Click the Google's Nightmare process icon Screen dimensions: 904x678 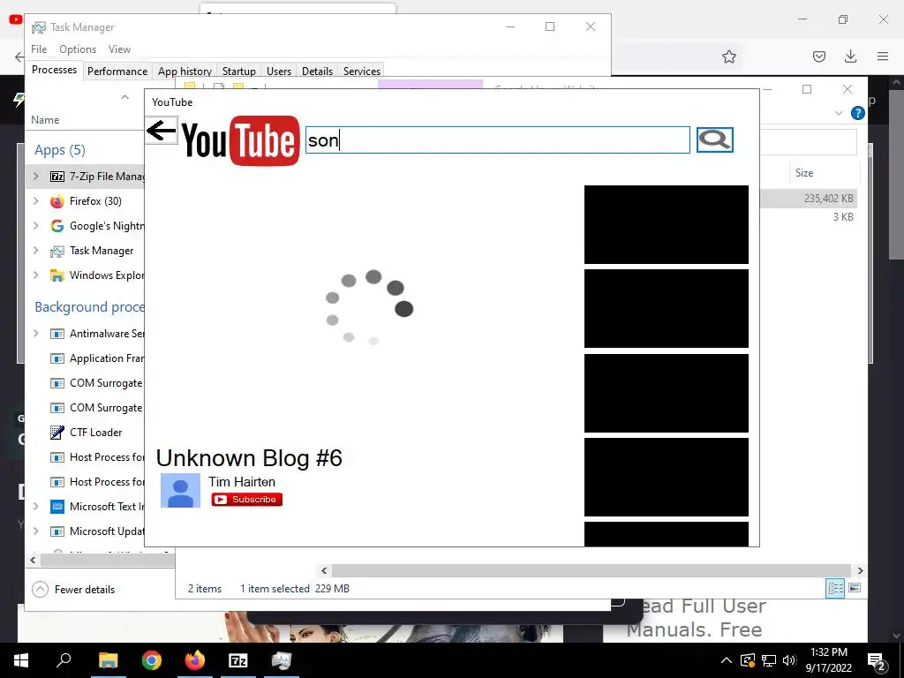pos(57,226)
